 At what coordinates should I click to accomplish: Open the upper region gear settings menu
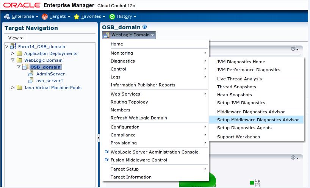point(294,49)
